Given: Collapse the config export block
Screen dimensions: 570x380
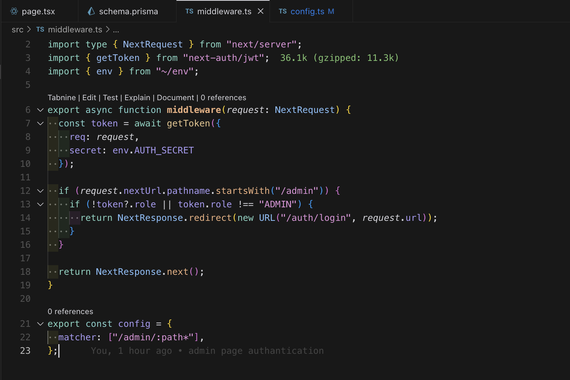Looking at the screenshot, I should click(x=40, y=324).
